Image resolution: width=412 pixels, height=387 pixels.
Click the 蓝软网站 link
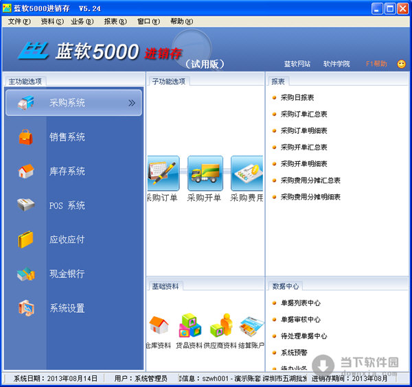[x=297, y=64]
